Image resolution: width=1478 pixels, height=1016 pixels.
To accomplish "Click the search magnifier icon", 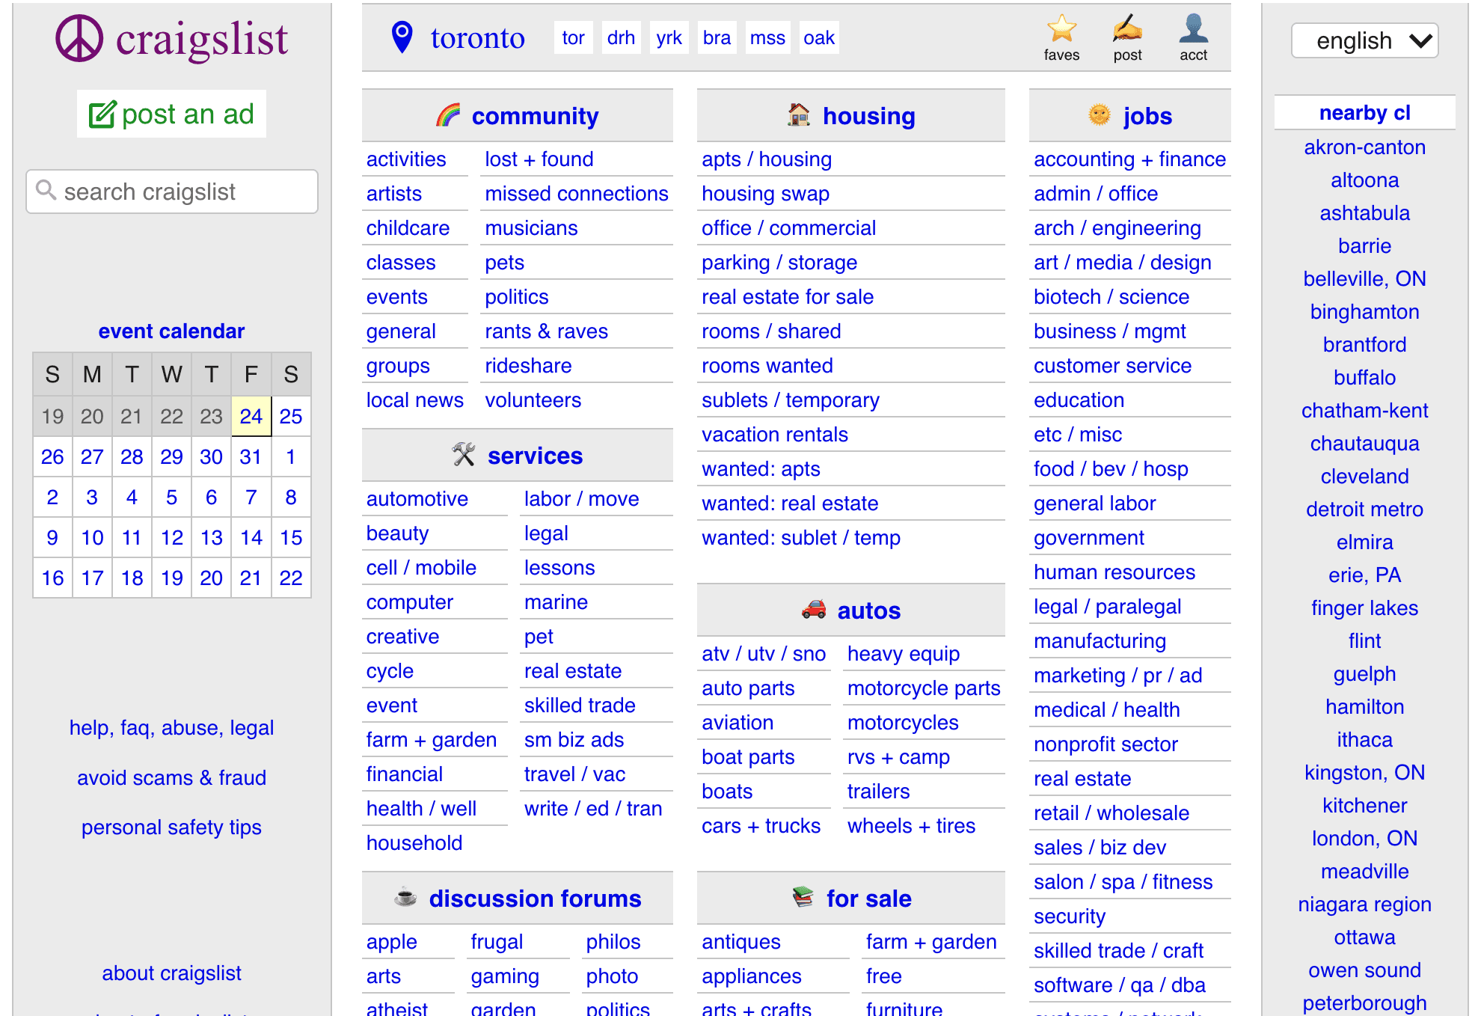I will pos(46,190).
